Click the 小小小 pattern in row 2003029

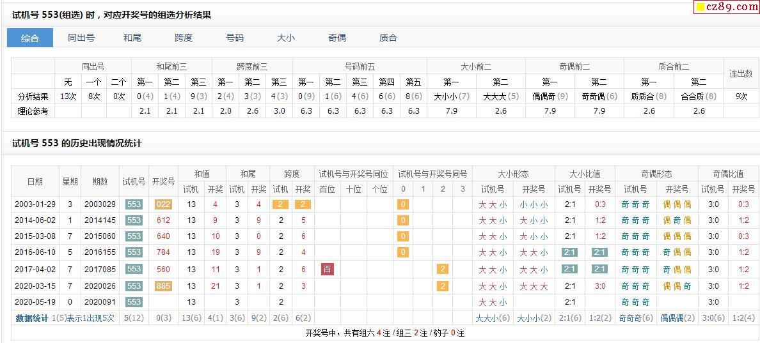click(534, 204)
